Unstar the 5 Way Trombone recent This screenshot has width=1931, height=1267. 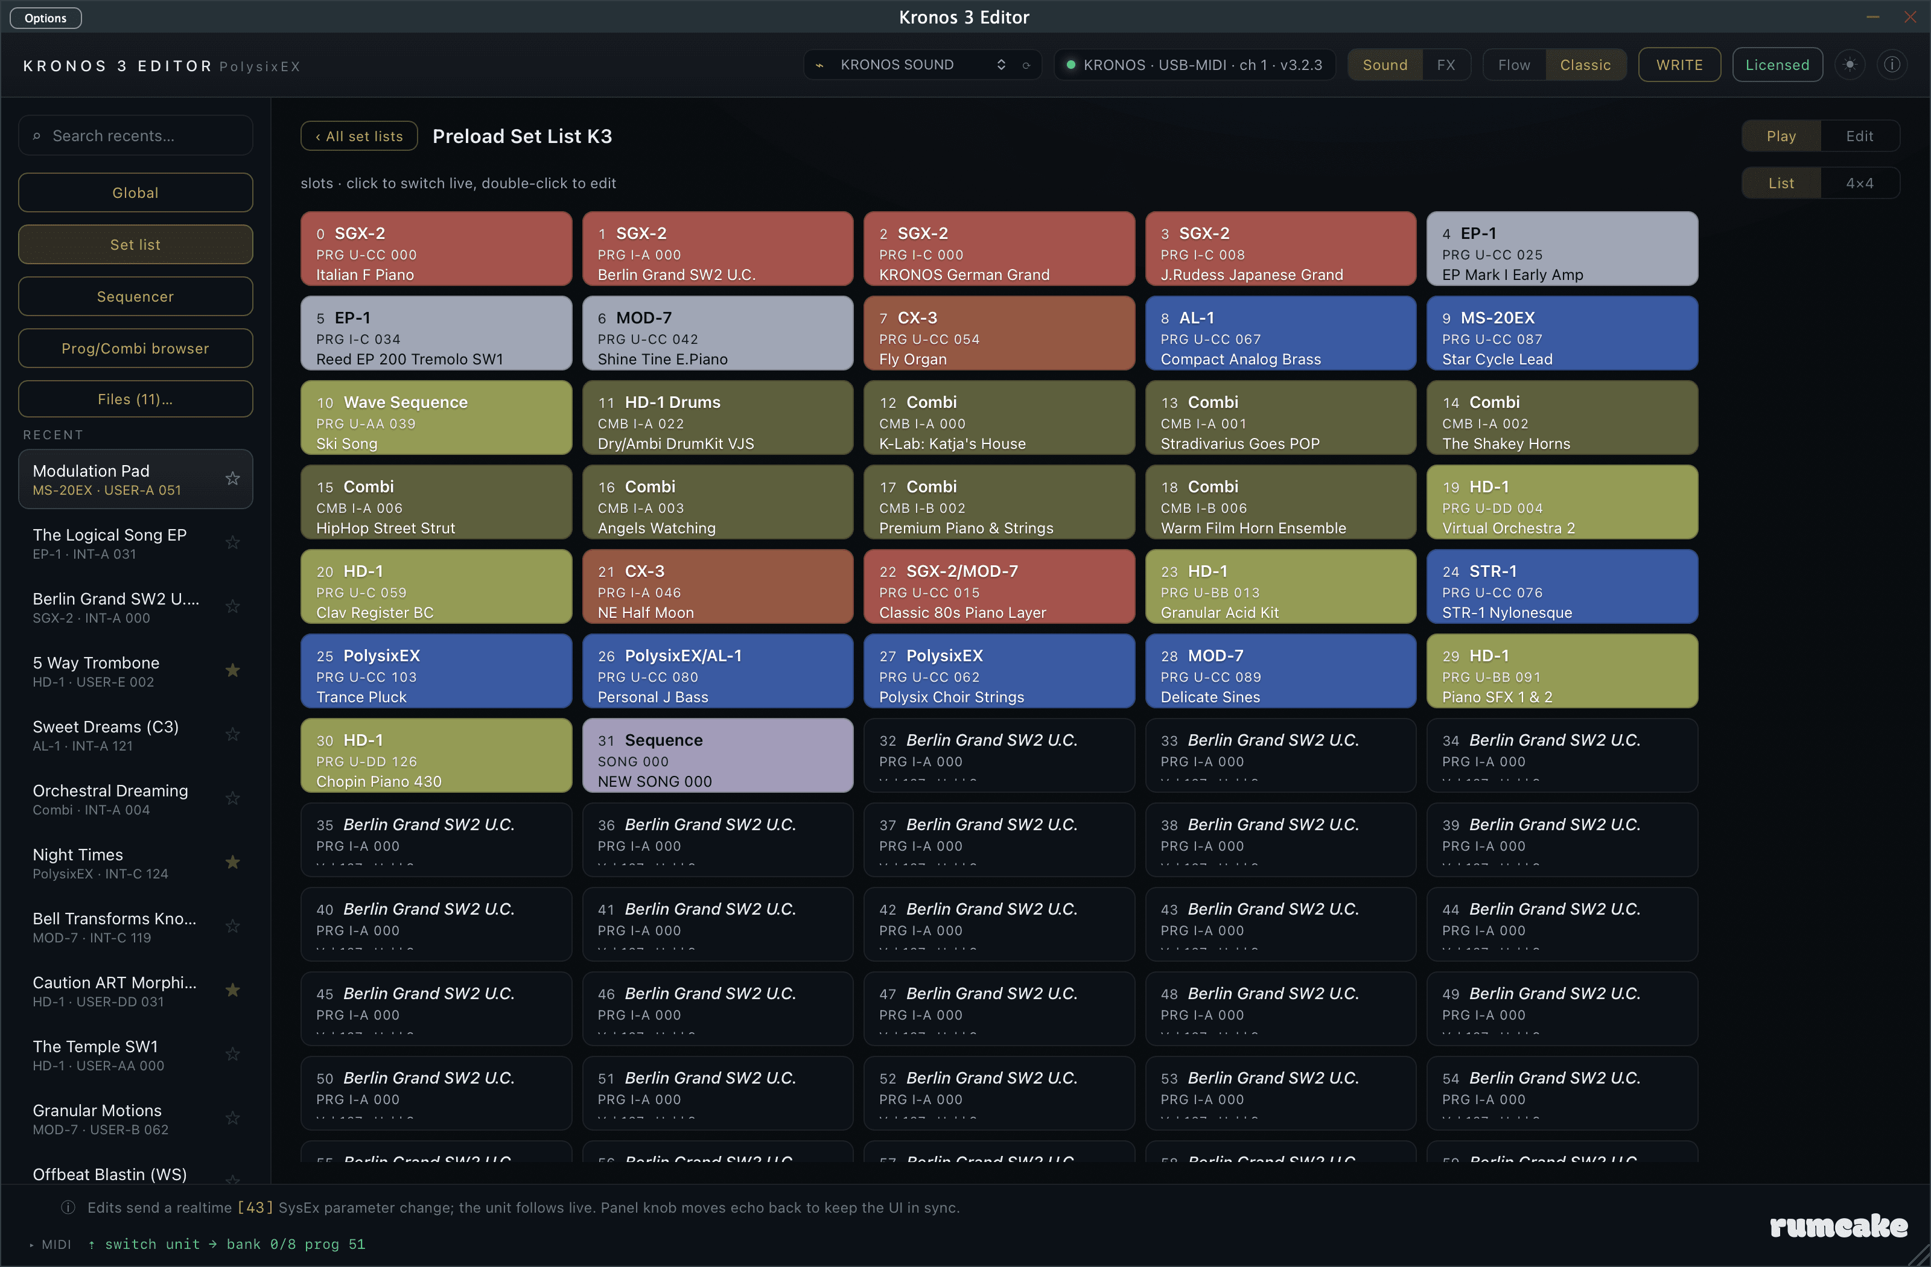point(233,670)
